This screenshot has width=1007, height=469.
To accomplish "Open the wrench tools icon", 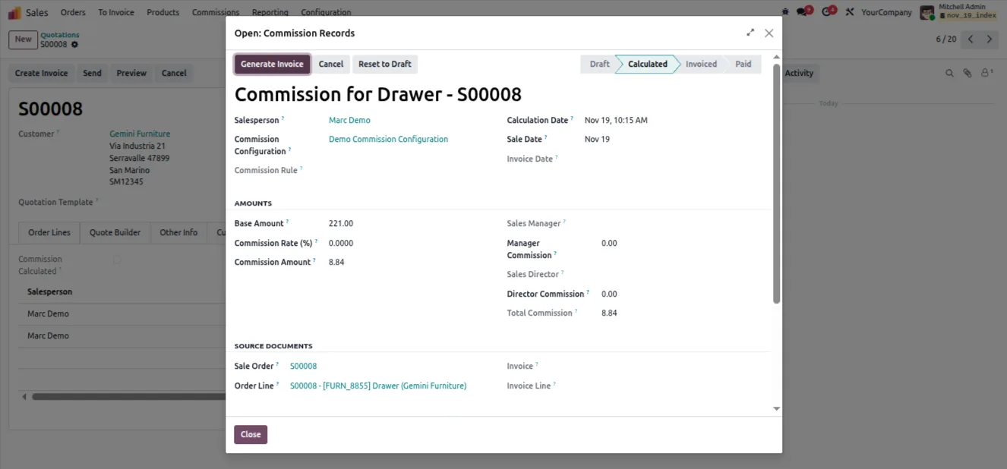I will [x=850, y=12].
